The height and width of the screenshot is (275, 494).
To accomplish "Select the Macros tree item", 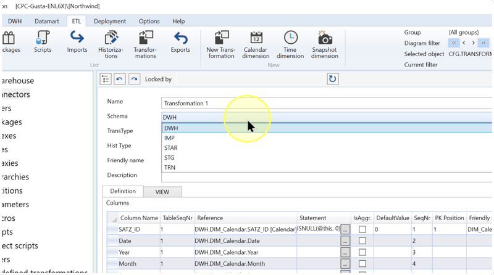I will tap(8, 218).
